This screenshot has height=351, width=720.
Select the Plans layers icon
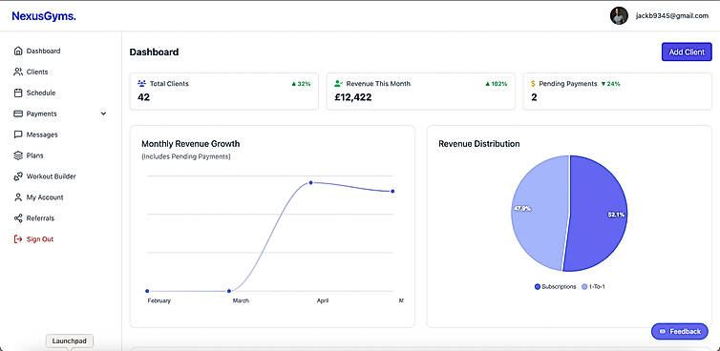click(x=18, y=155)
